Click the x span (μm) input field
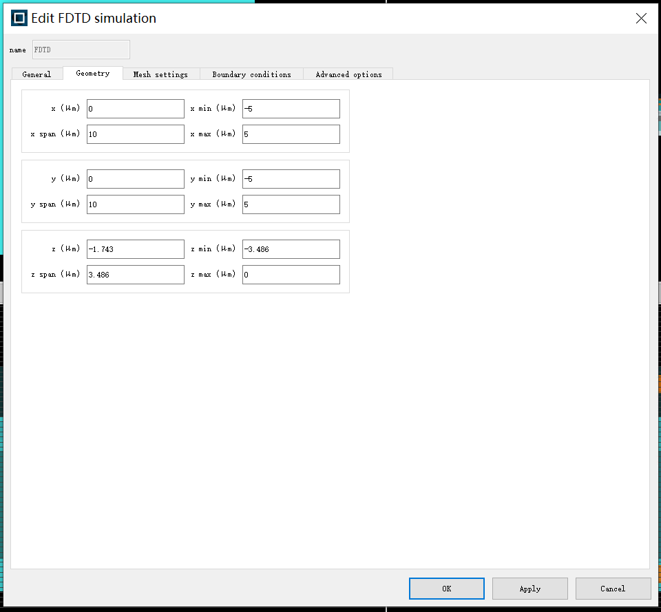The height and width of the screenshot is (612, 661). [x=136, y=134]
